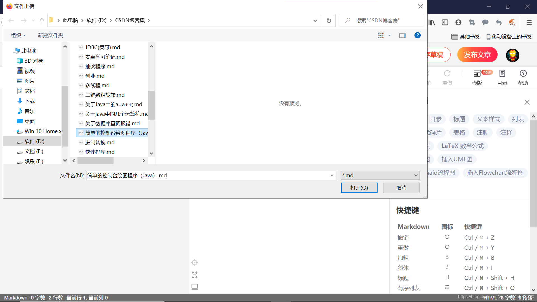
Task: Click the 发布文章 publish button
Action: tap(477, 55)
